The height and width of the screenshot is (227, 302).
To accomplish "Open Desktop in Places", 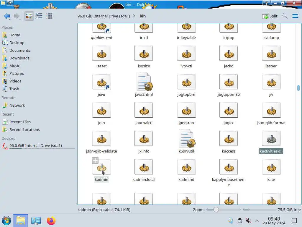I will point(17,43).
